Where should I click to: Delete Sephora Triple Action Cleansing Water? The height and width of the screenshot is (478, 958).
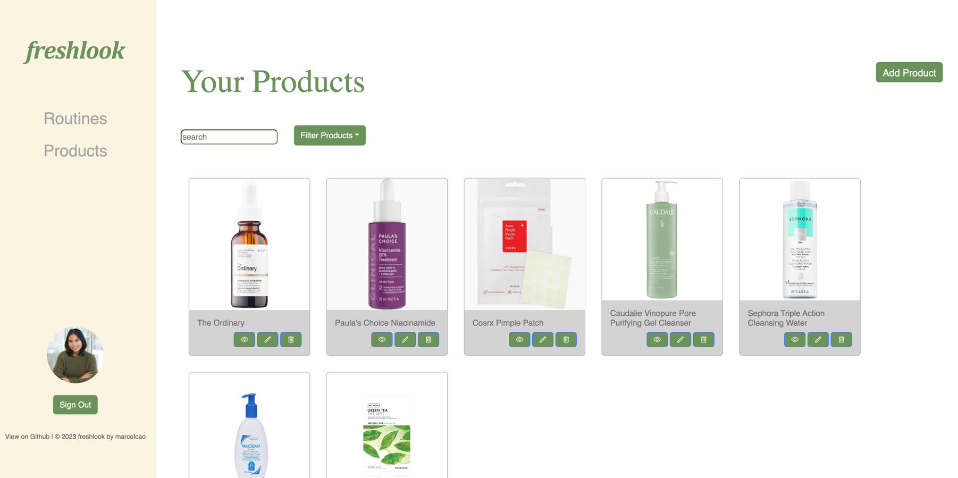point(842,340)
